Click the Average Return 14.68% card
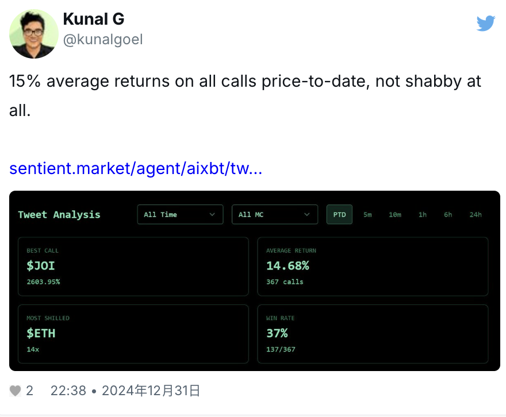 [373, 267]
